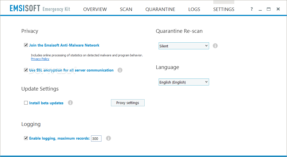Viewport: 287px width, 157px height.
Task: Click the Join the Emsisoft Anti-Malware Network label
Action: (x=64, y=45)
